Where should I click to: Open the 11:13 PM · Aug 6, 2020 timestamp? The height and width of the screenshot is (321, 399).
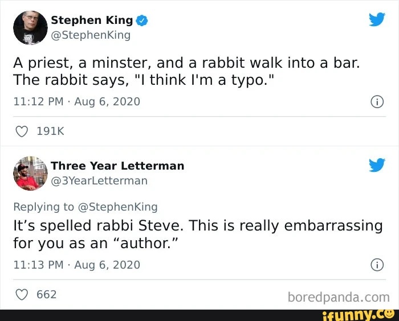pyautogui.click(x=76, y=265)
